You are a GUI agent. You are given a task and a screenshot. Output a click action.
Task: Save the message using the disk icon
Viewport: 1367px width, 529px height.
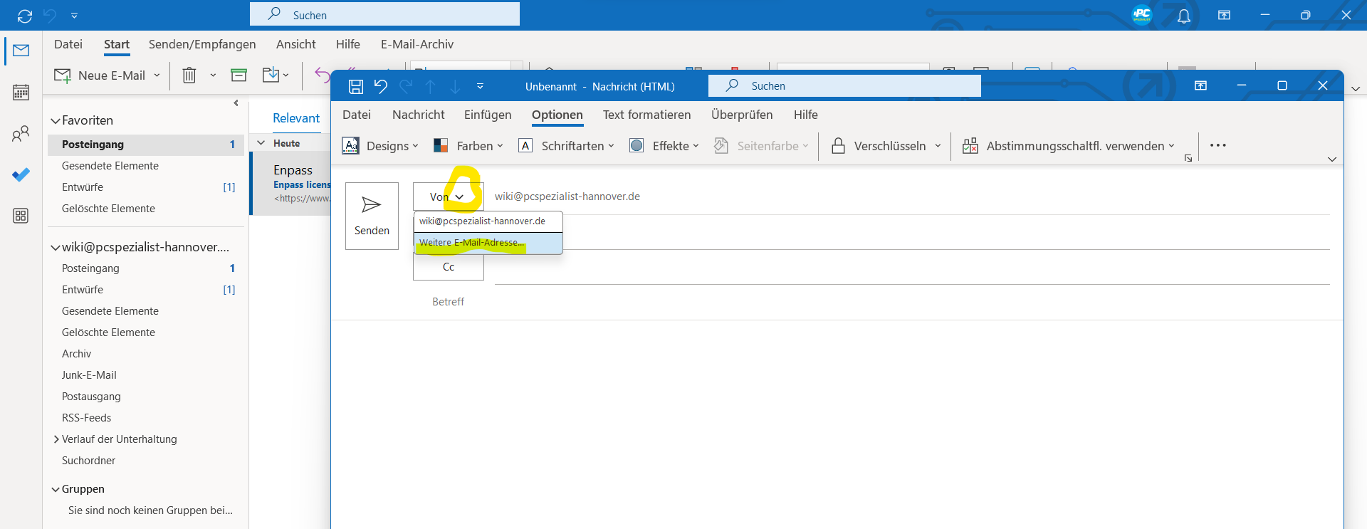click(356, 87)
